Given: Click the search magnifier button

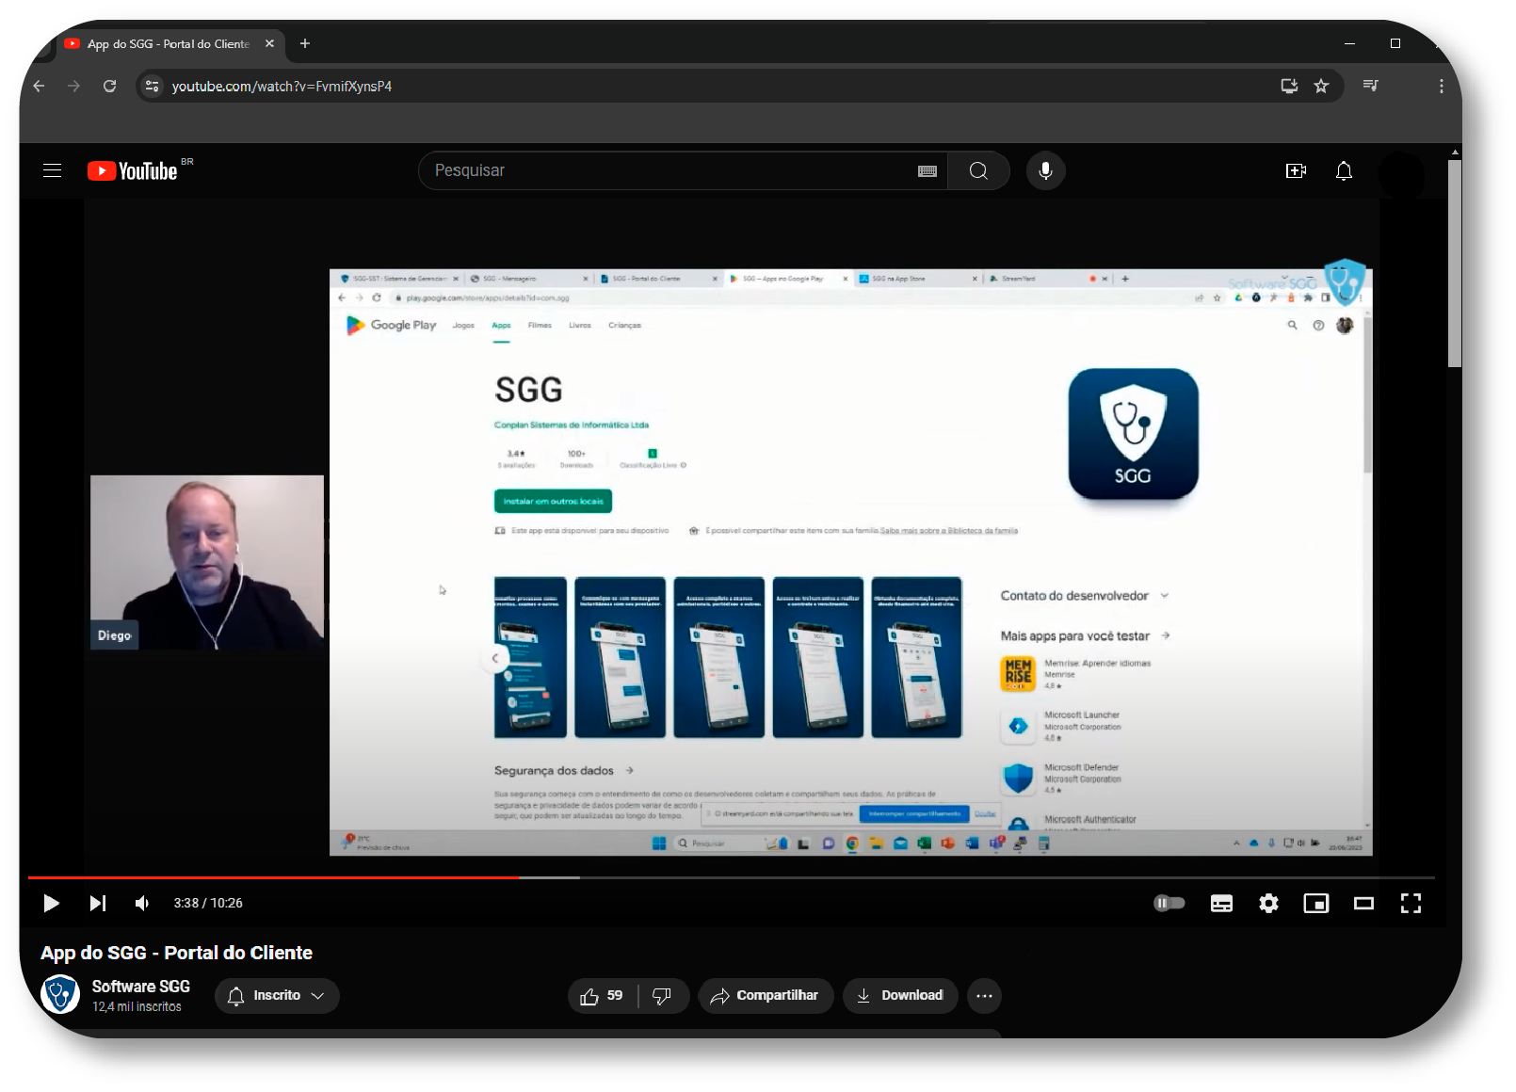Looking at the screenshot, I should 978,170.
